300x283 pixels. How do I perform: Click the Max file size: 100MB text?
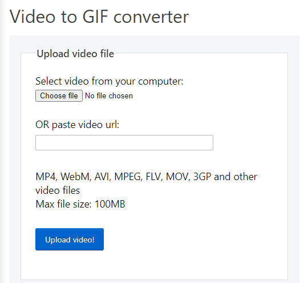point(80,204)
